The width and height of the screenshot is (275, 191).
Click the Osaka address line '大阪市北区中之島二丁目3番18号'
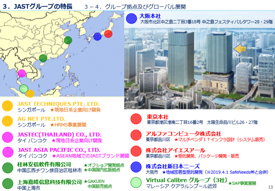170,22
